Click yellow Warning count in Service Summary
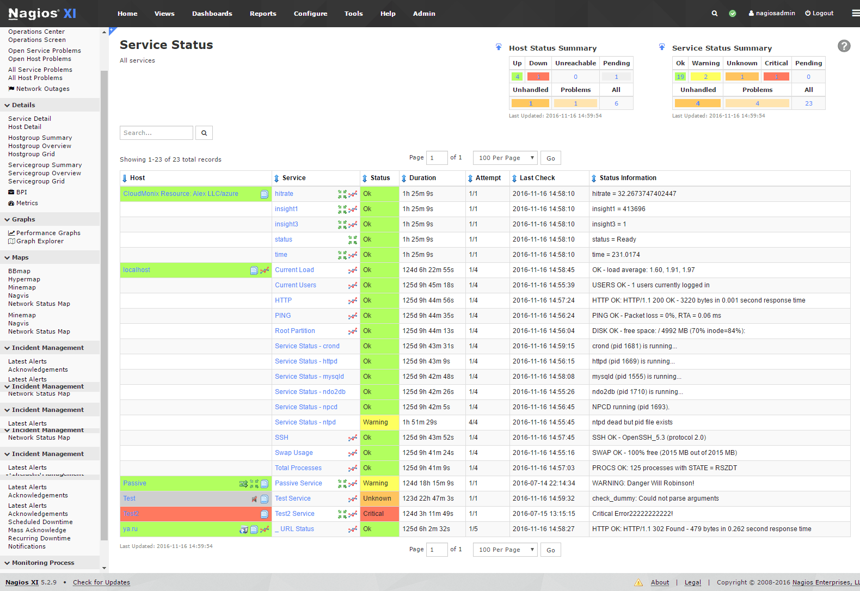This screenshot has height=591, width=860. pyautogui.click(x=705, y=77)
